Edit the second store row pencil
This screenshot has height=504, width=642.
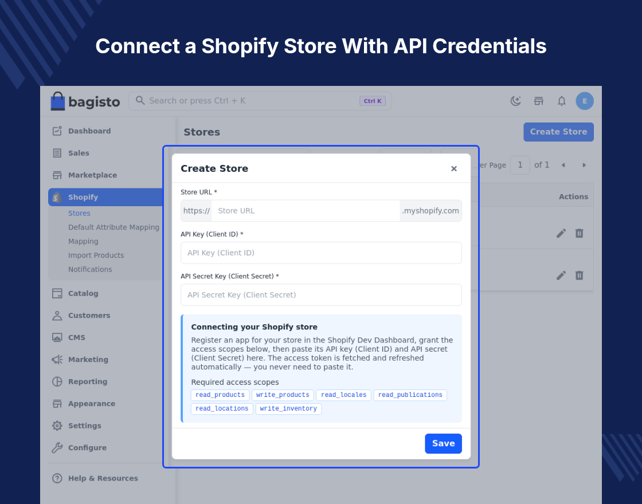[561, 275]
